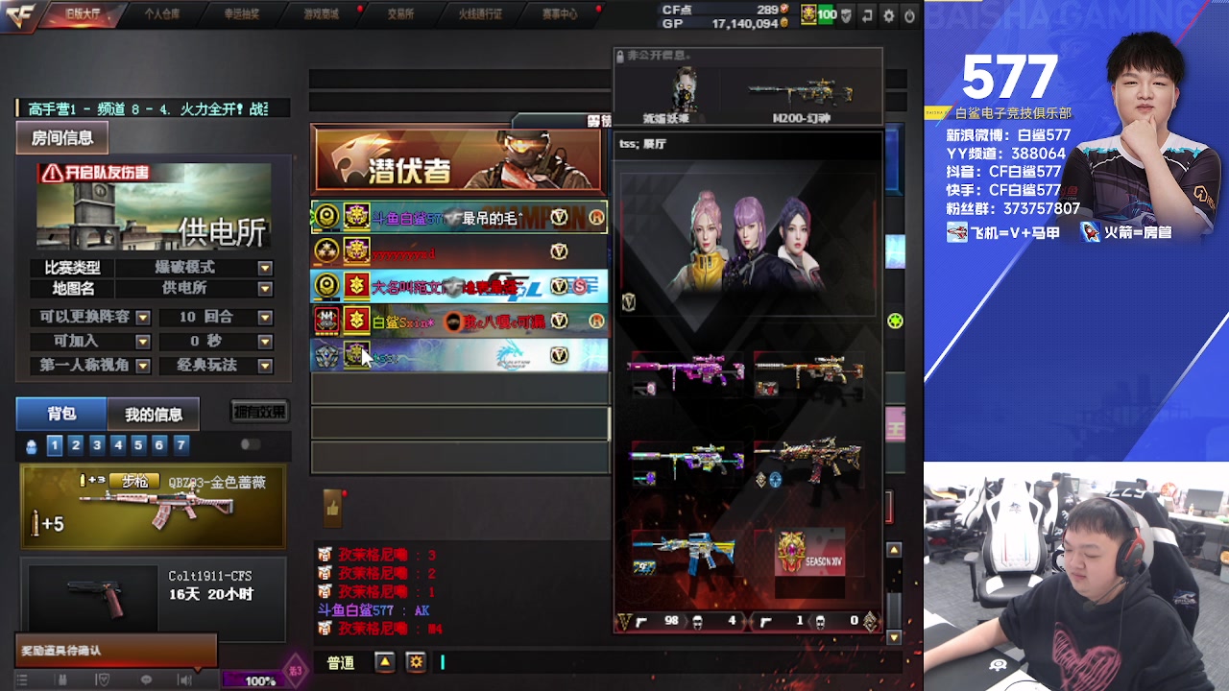Expand the 第一人称视角 dropdown arrow
1229x691 pixels.
[143, 366]
